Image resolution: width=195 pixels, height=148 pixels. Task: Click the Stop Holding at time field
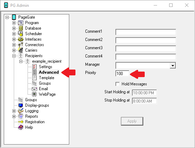click(x=144, y=101)
